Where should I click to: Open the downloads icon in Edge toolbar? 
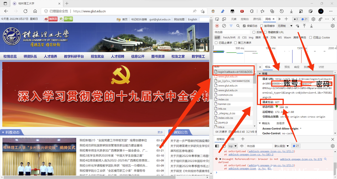pos(291,11)
